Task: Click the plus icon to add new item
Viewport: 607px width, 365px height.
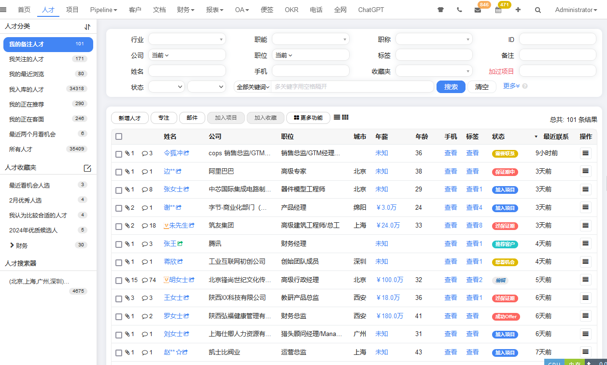Action: (518, 10)
